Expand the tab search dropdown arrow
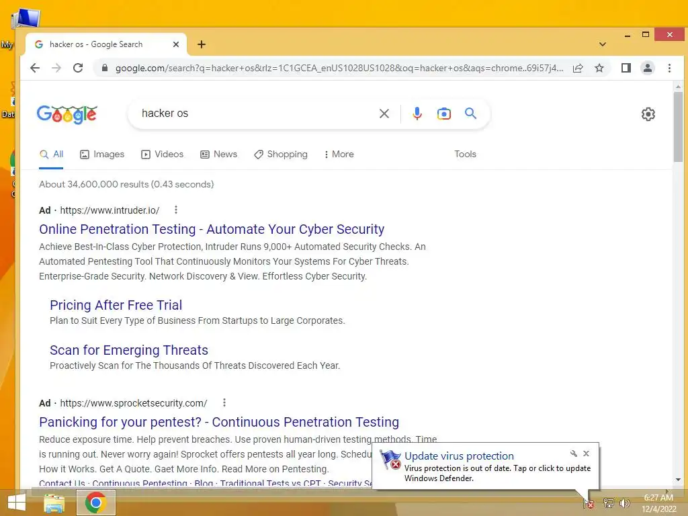 [603, 44]
